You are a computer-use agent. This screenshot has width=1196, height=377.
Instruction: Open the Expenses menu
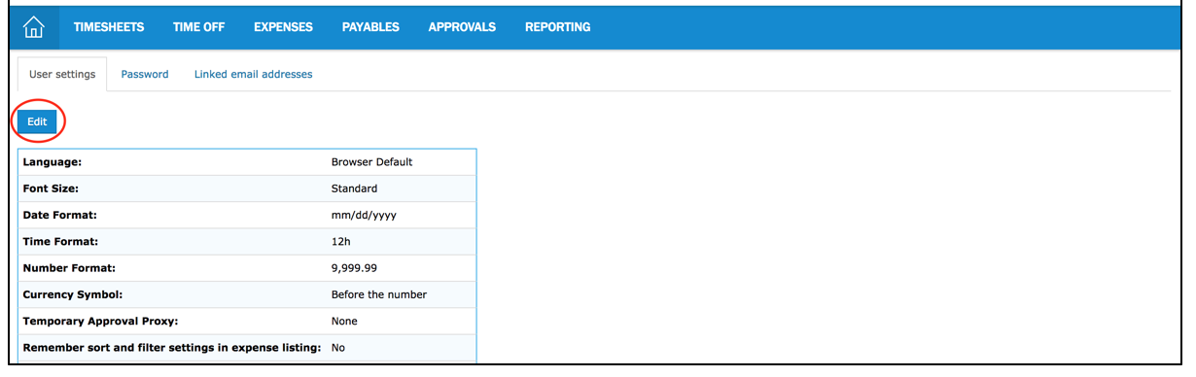pos(283,27)
